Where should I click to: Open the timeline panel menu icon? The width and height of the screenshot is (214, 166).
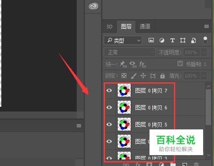click(x=79, y=125)
